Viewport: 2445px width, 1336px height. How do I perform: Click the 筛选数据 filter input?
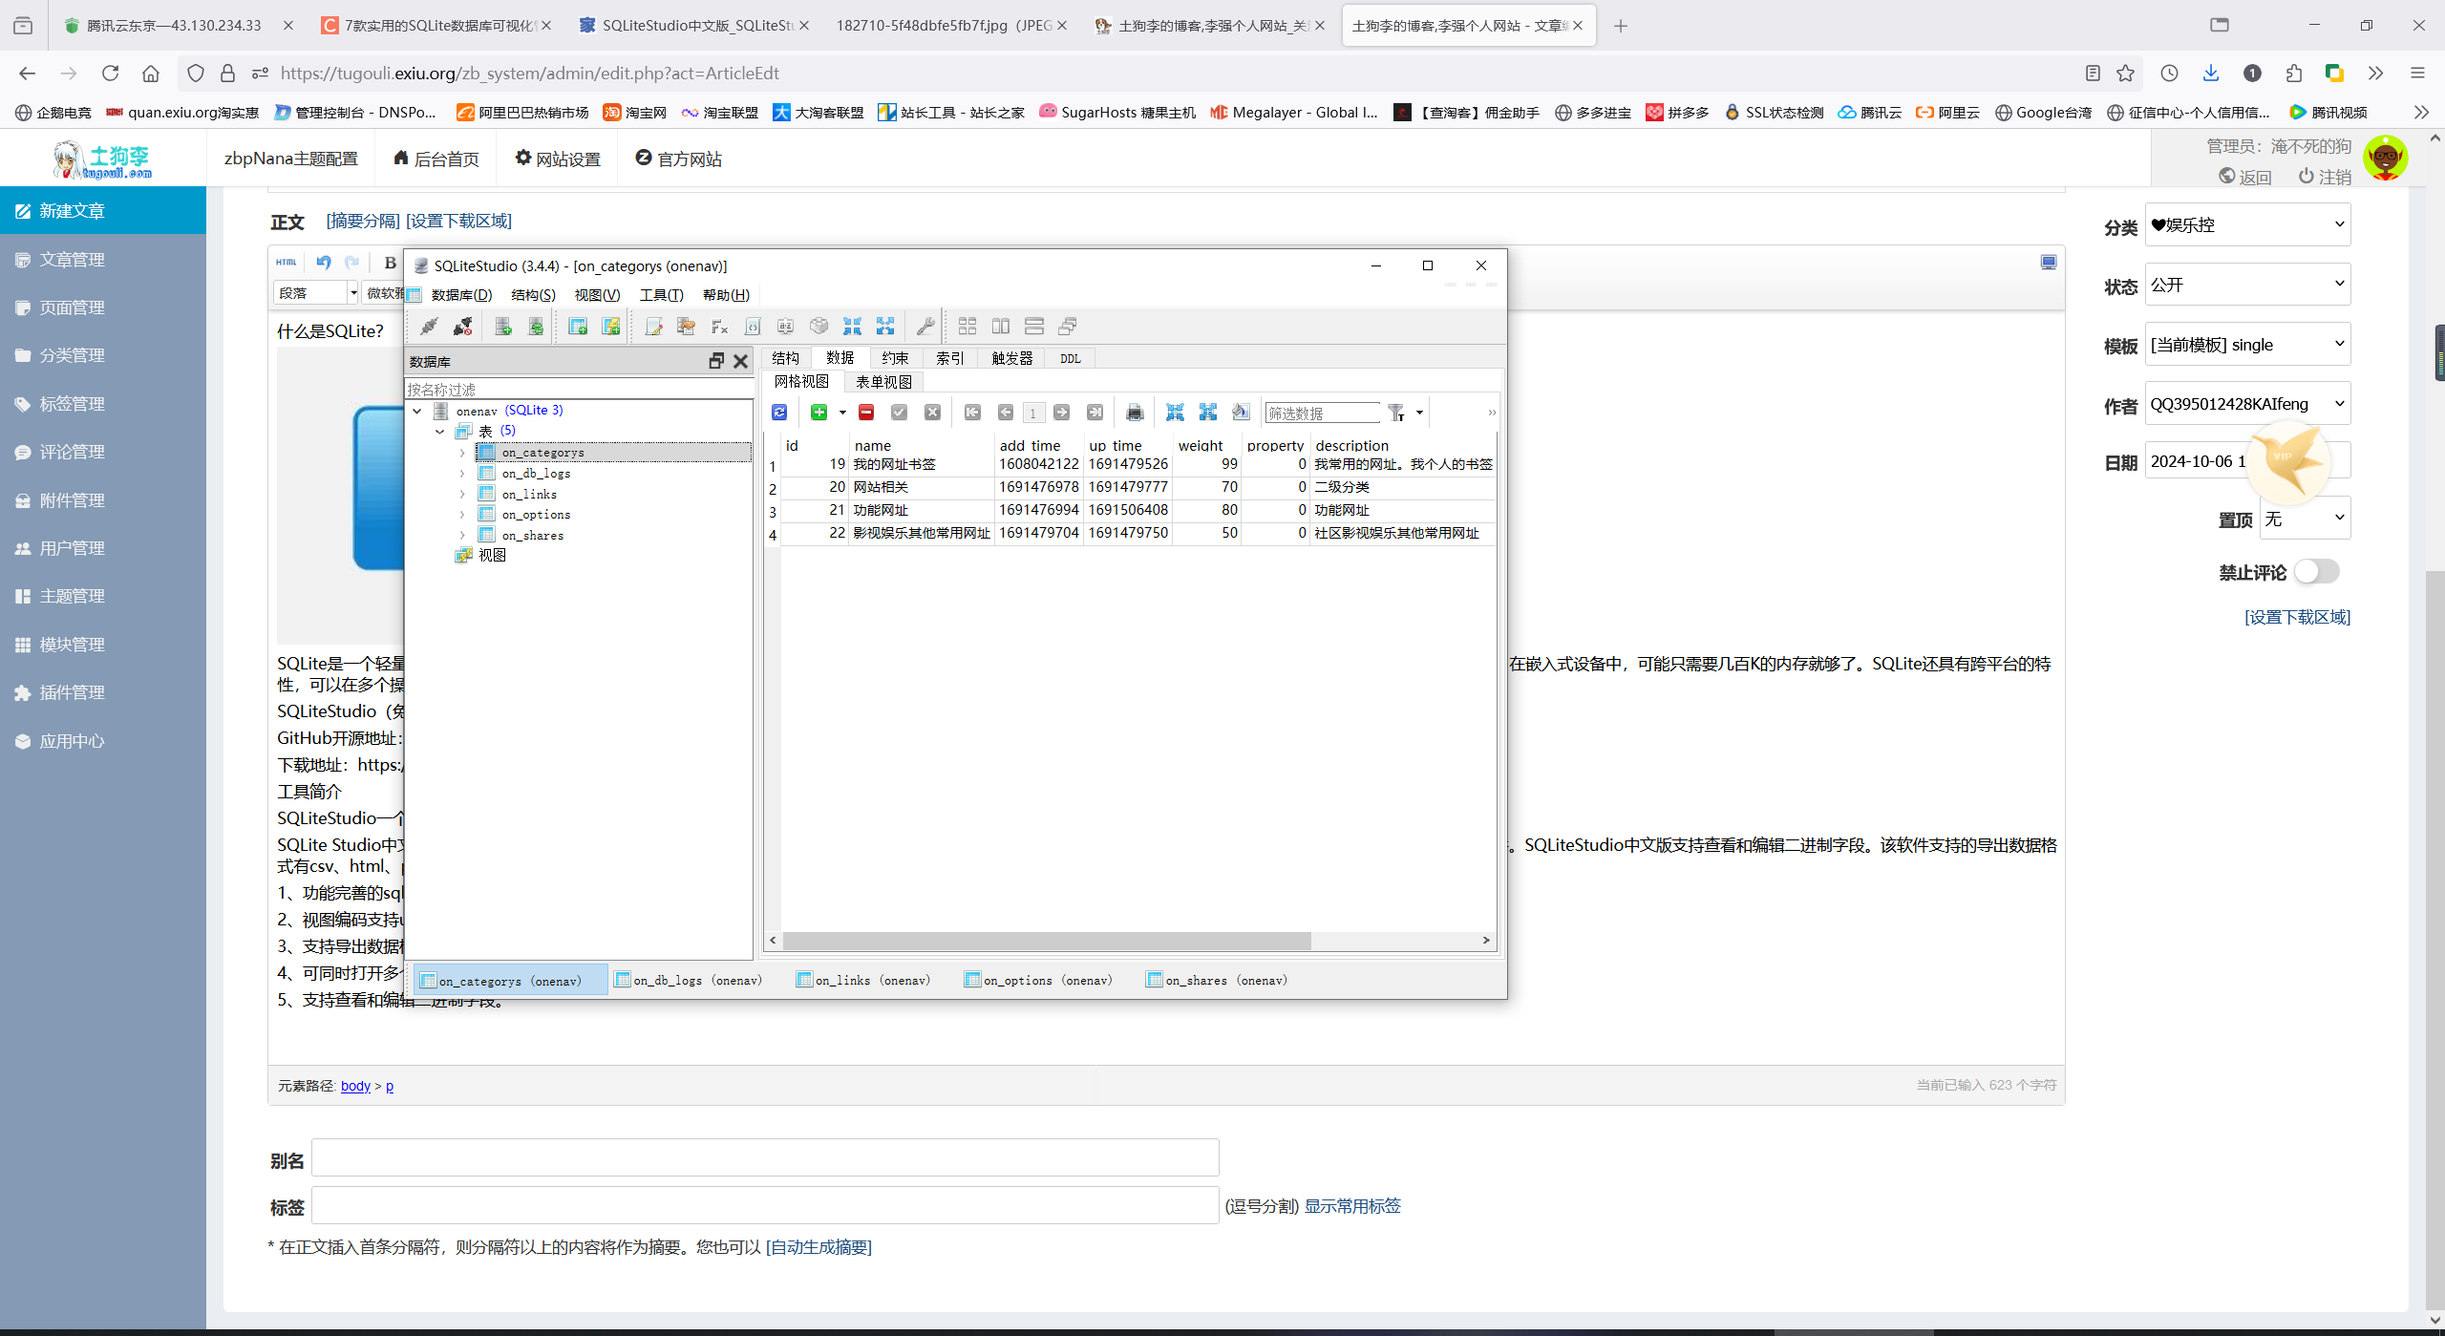click(x=1322, y=413)
